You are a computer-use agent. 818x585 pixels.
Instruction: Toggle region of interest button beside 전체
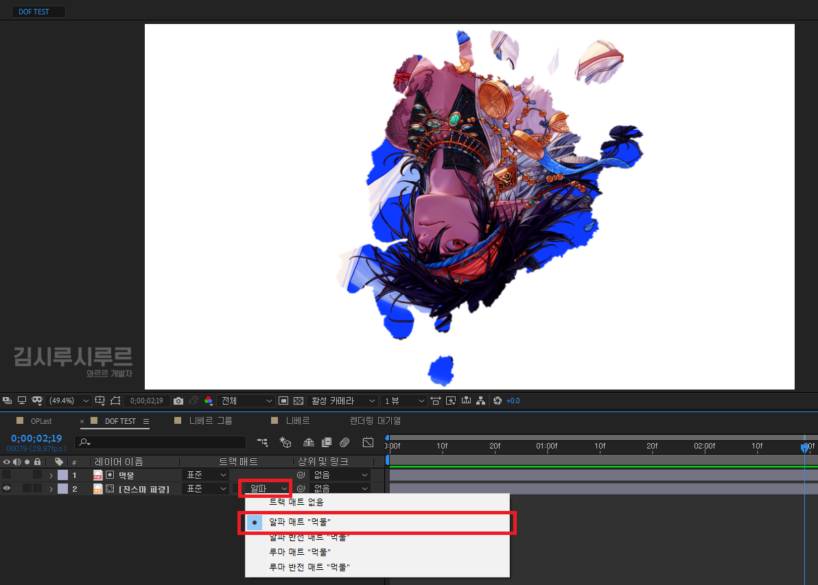(x=283, y=401)
